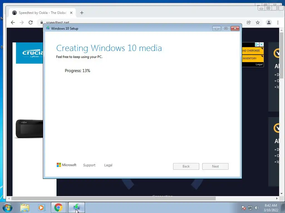Click the AND CHEROKEE ad banner
285x213 pixels.
point(253,51)
